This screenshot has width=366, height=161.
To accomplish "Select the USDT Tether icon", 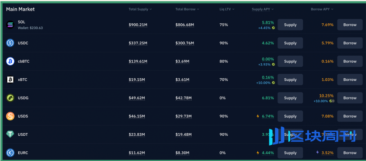I will 10,135.
